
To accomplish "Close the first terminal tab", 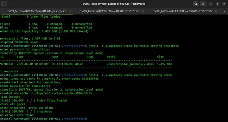I will coord(70,11).
